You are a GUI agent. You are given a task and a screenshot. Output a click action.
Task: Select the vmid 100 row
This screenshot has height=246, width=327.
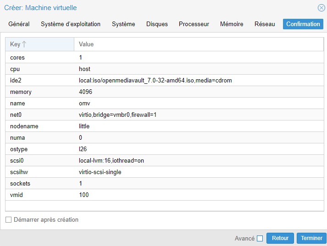pos(164,195)
